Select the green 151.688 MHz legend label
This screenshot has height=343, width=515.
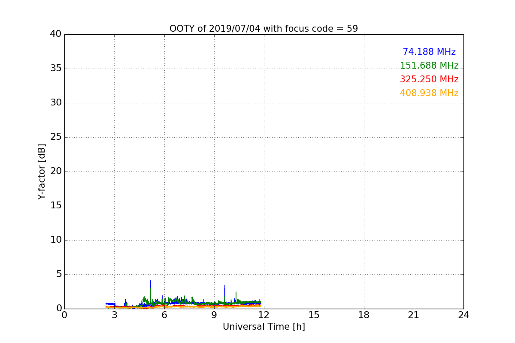(x=429, y=66)
